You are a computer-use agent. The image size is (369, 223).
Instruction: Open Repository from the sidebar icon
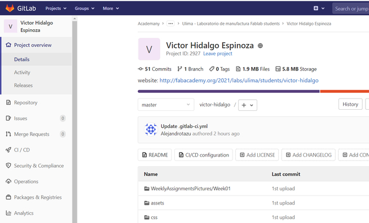(x=8, y=102)
